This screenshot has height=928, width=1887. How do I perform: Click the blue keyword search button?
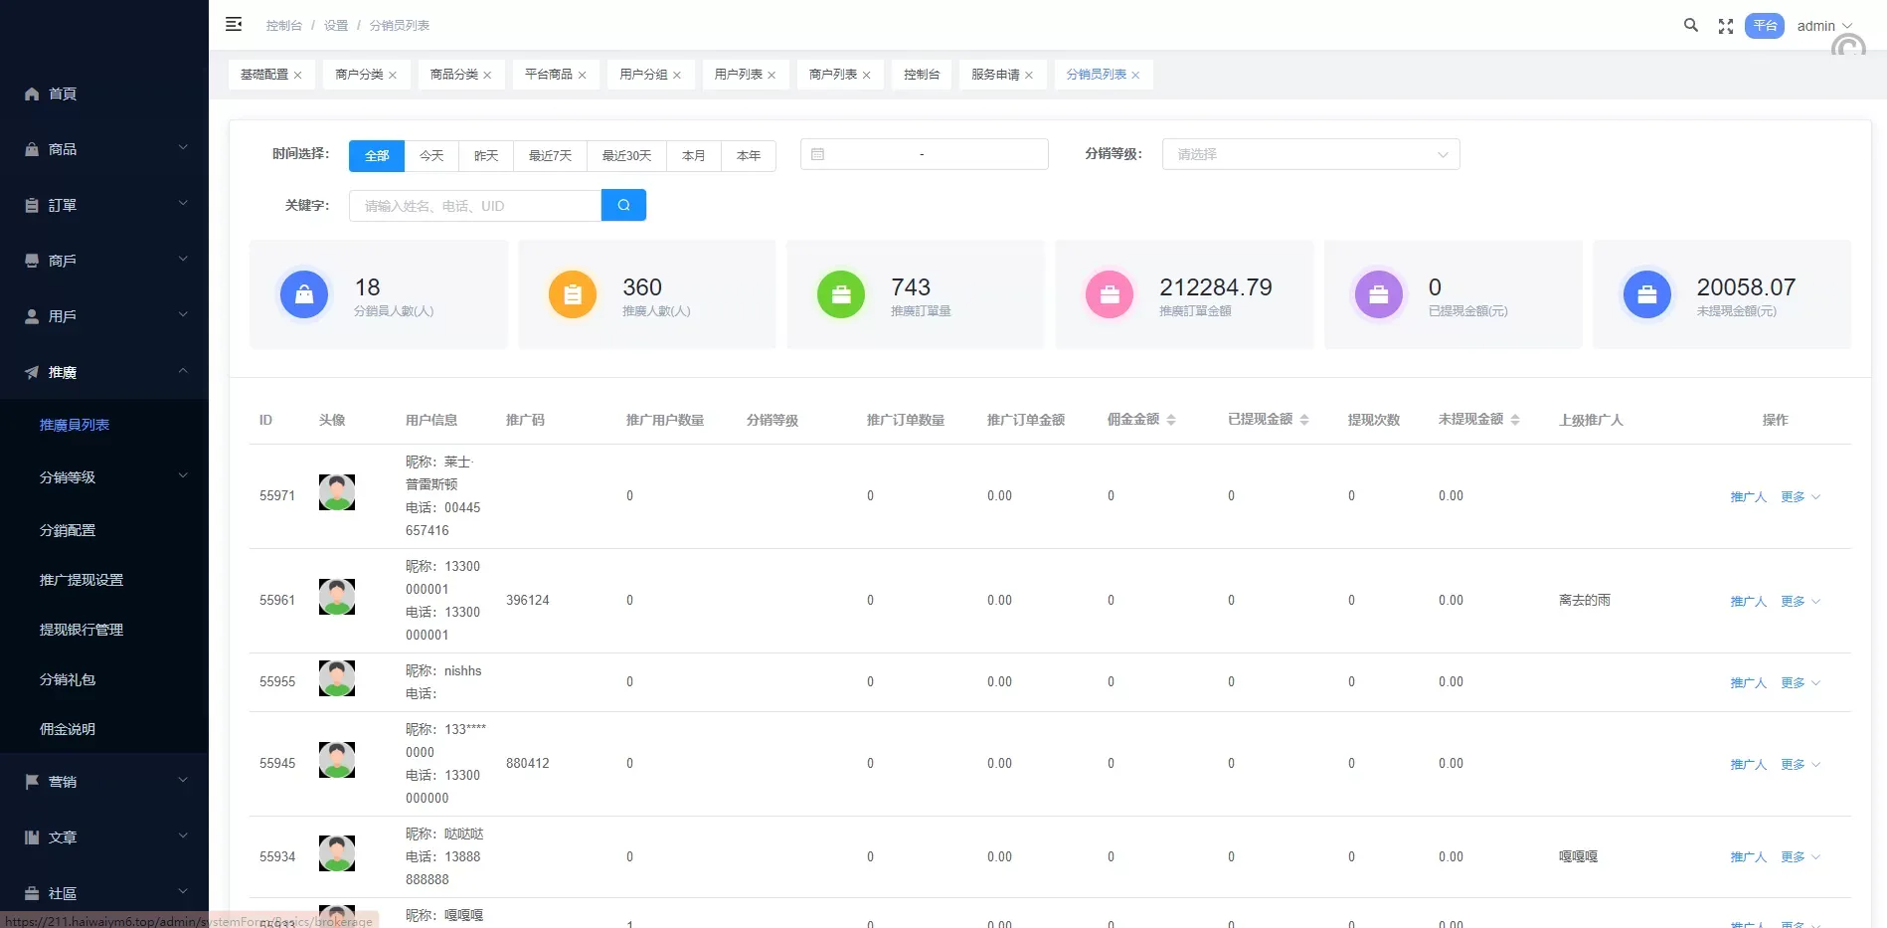point(623,205)
